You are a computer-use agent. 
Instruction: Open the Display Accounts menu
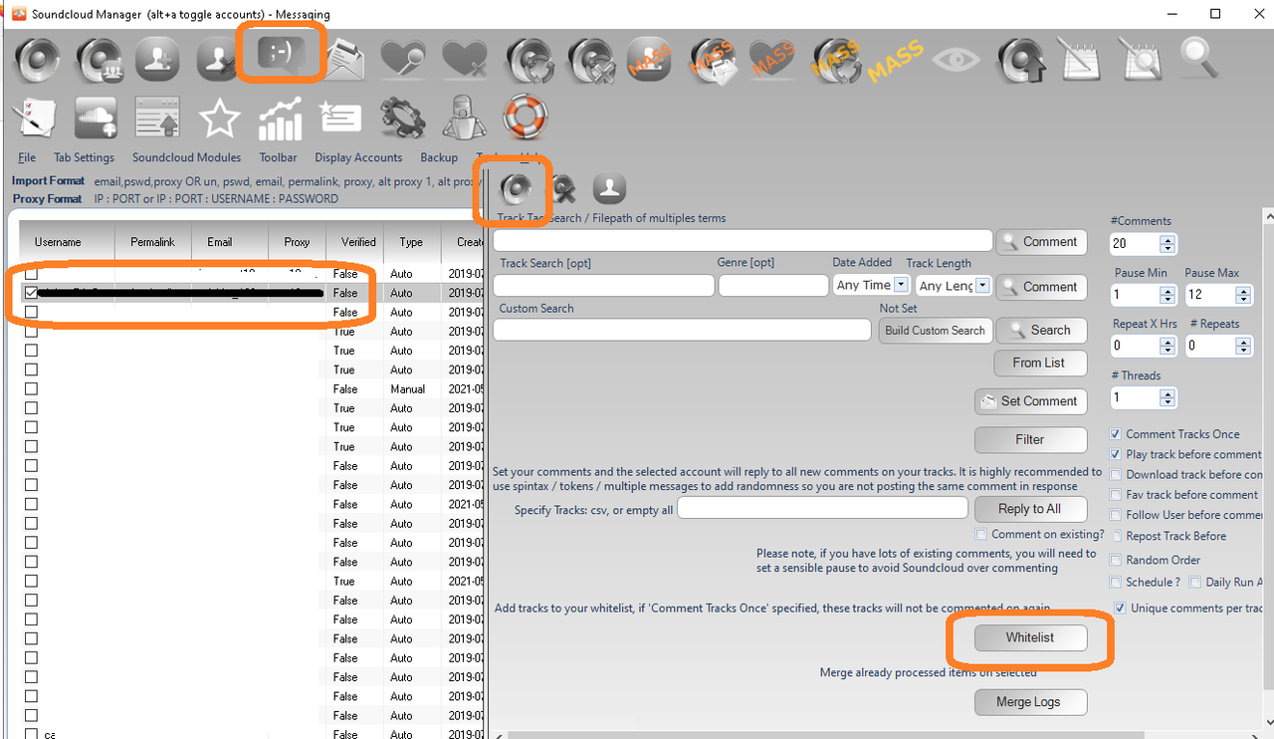(x=358, y=157)
